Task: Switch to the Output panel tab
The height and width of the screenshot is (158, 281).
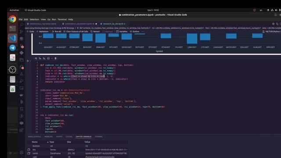Action: [x=59, y=136]
